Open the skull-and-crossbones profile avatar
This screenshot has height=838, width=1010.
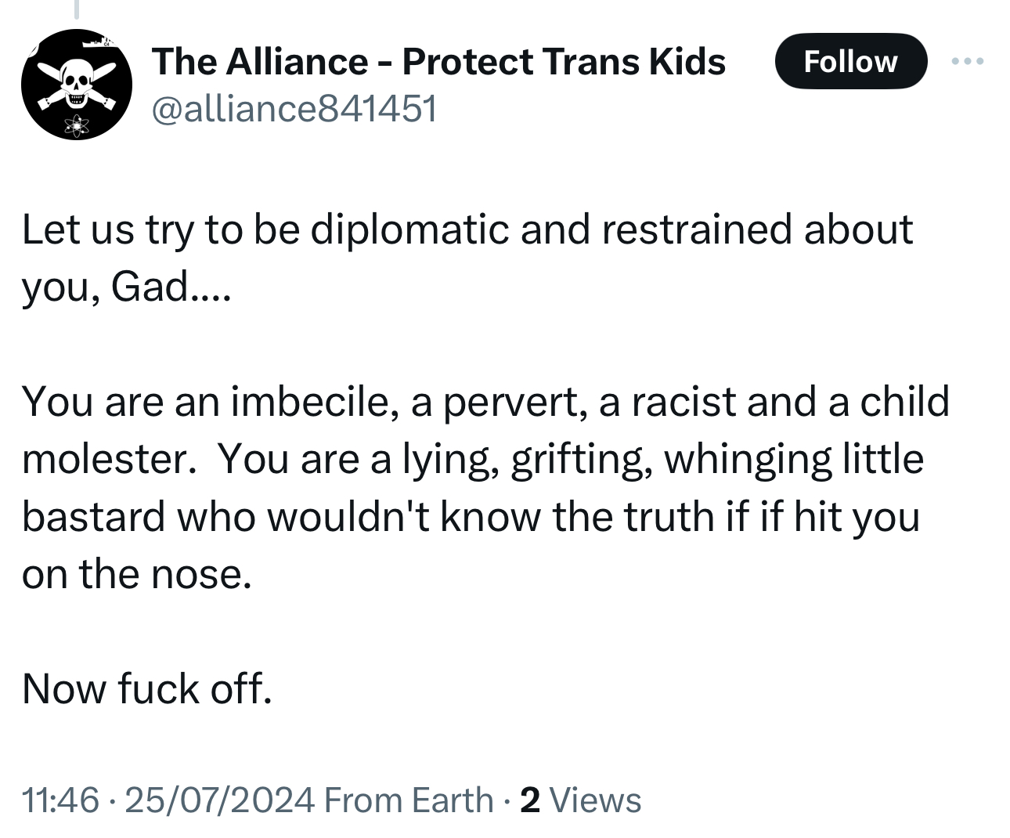(76, 85)
